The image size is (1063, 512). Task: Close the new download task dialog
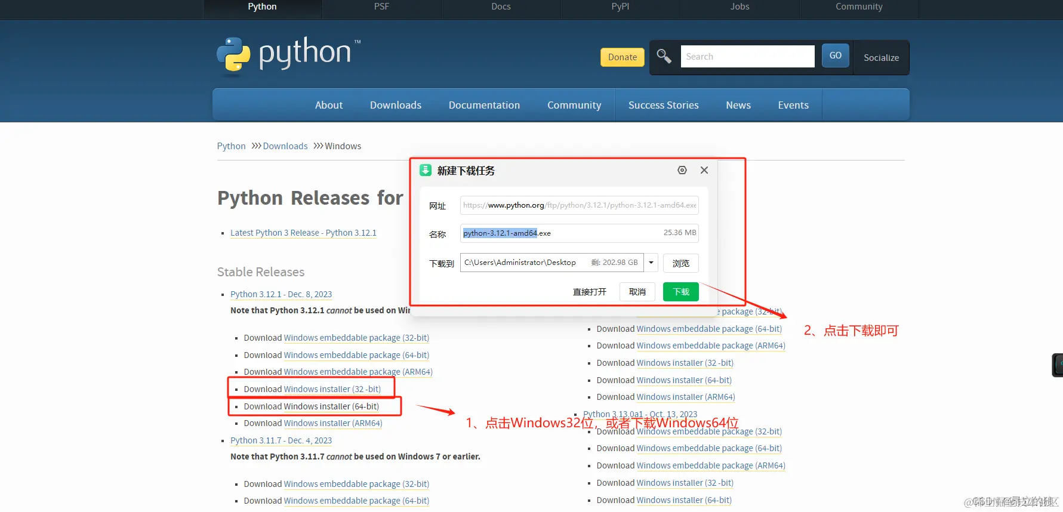point(704,170)
